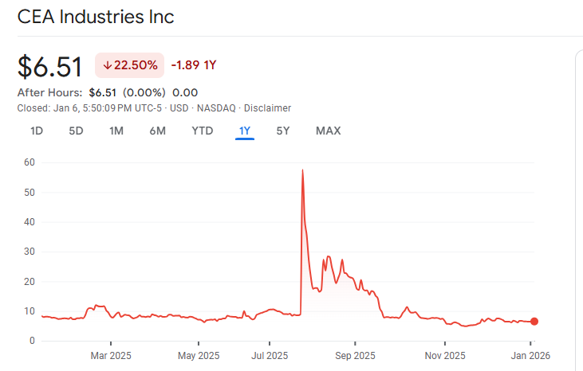Click the red down-arrow icon in percent badge
Viewport: 583px width, 371px height.
pyautogui.click(x=107, y=65)
